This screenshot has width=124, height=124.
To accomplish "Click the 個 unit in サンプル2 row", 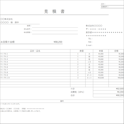I will click(x=89, y=56).
